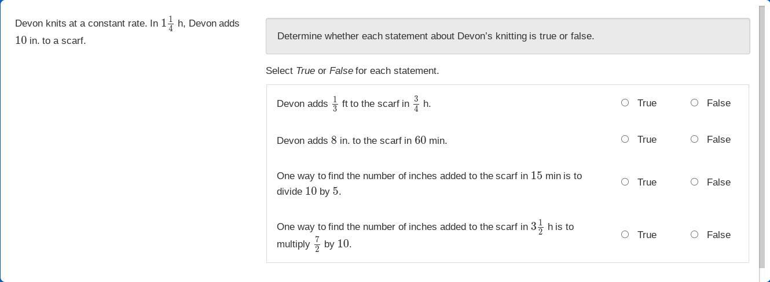This screenshot has width=770, height=282.
Task: Mark True for 8 in. in 60 min
Action: [x=625, y=139]
